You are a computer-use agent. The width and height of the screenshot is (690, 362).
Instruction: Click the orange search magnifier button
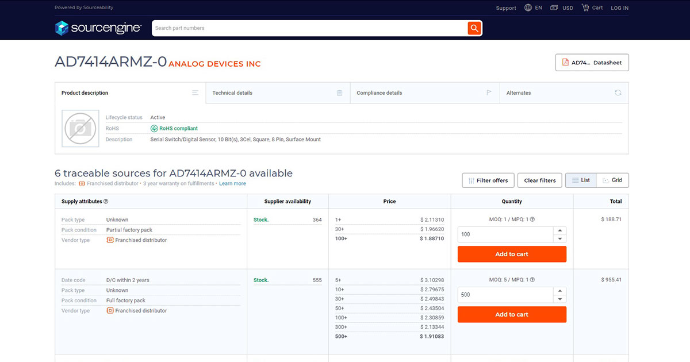tap(474, 28)
